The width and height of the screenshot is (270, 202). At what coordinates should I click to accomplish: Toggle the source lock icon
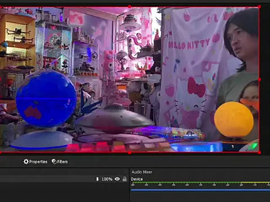coord(124,179)
